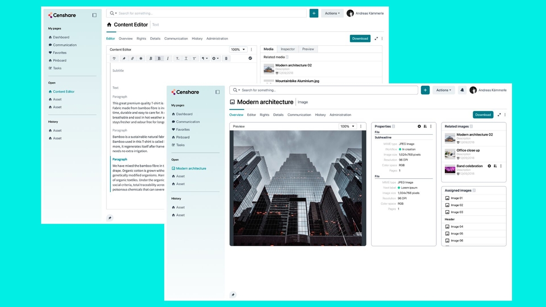
Task: Switch to the Inspector tab
Action: coord(288,49)
